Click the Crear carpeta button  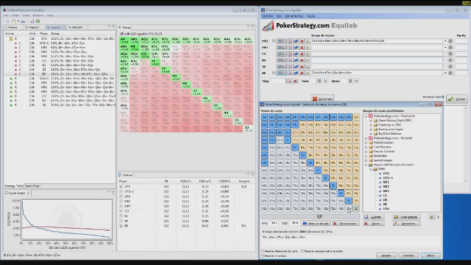point(406,217)
